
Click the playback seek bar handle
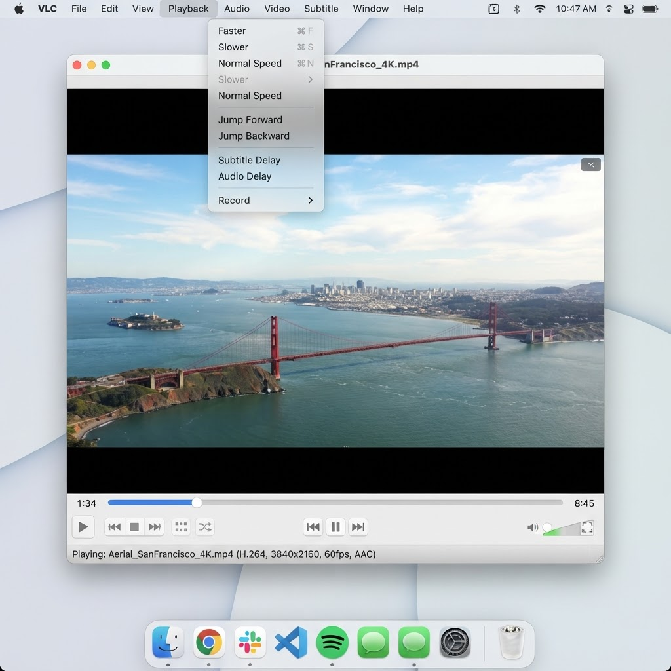click(x=197, y=503)
